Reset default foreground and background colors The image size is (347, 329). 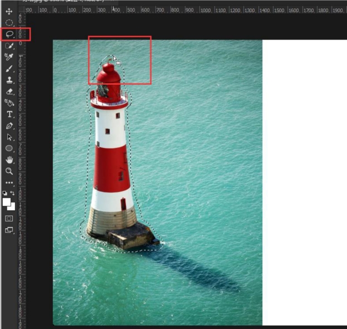[x=4, y=193]
